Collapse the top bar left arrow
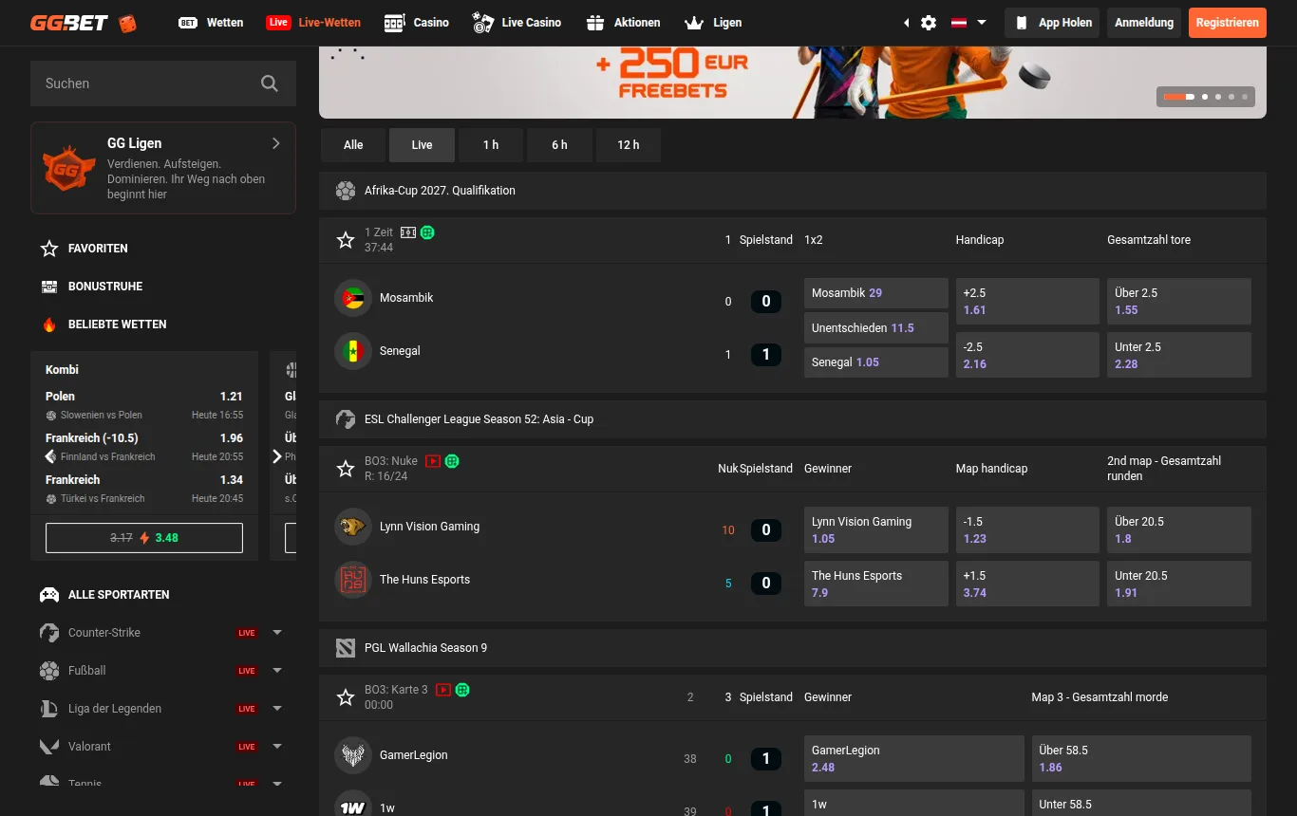The height and width of the screenshot is (816, 1297). point(906,23)
